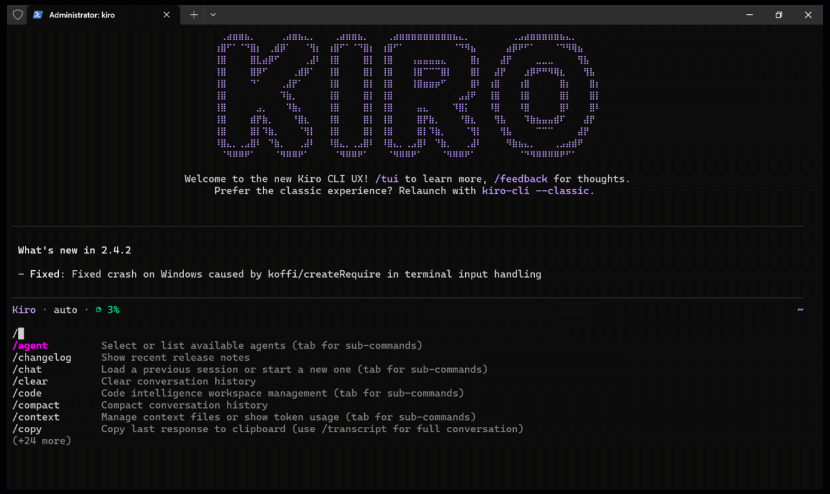Select the /context command suggestion
This screenshot has height=494, width=830.
(36, 417)
